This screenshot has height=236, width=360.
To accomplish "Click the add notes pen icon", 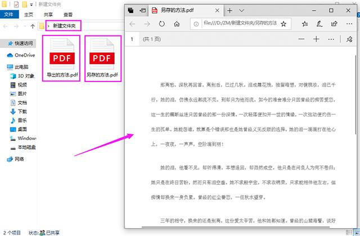I will coord(319,24).
